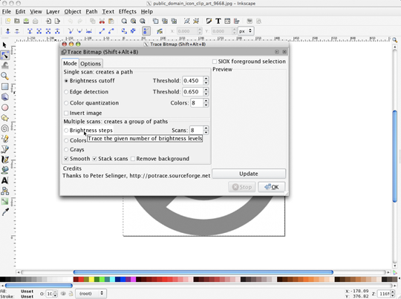Click the Update preview button

(x=249, y=174)
